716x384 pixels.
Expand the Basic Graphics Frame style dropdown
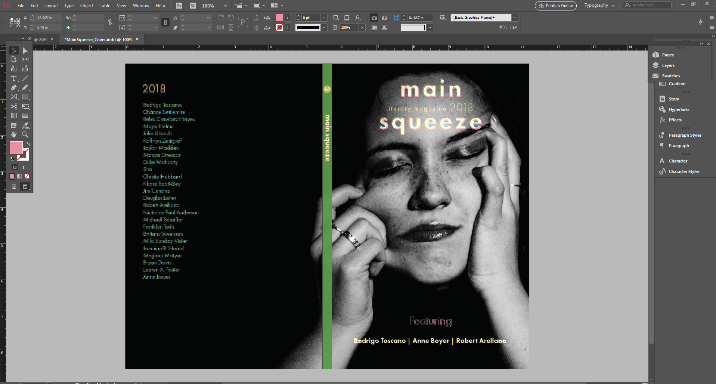click(515, 18)
